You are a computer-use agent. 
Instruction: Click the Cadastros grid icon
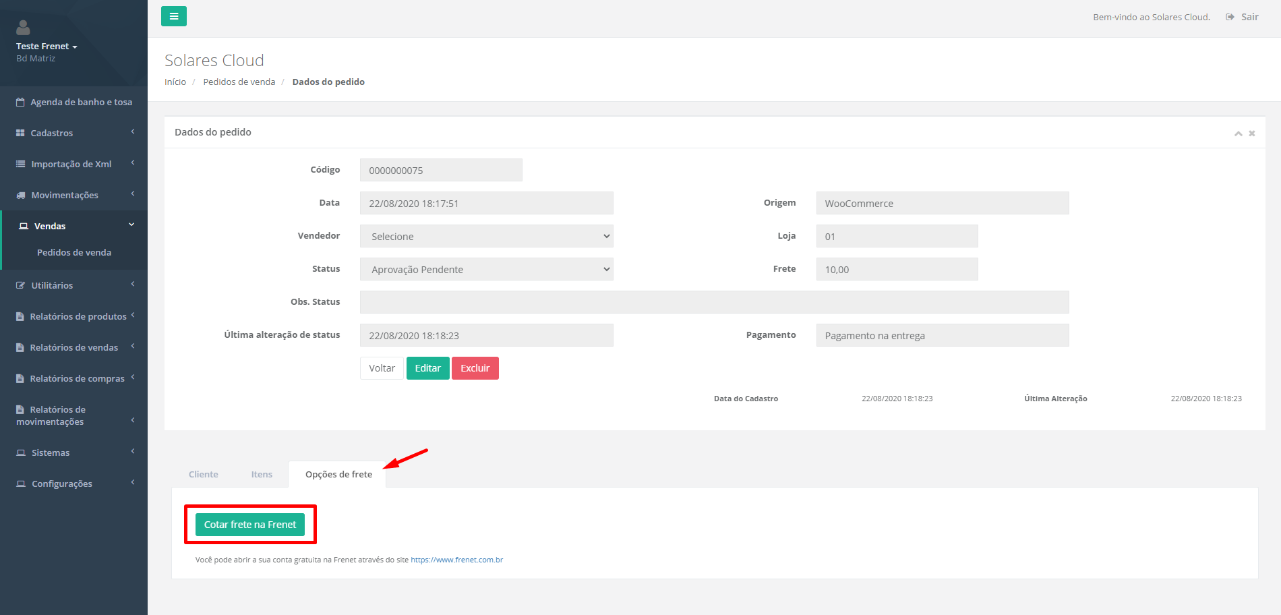point(20,134)
